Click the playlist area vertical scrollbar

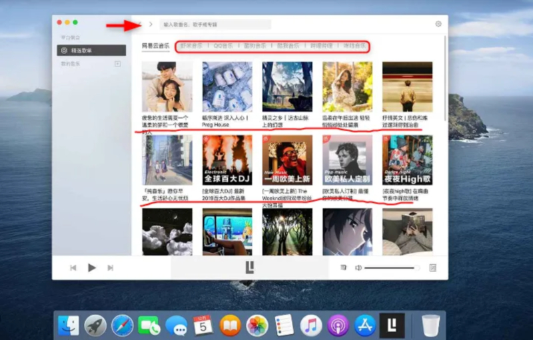(445, 78)
